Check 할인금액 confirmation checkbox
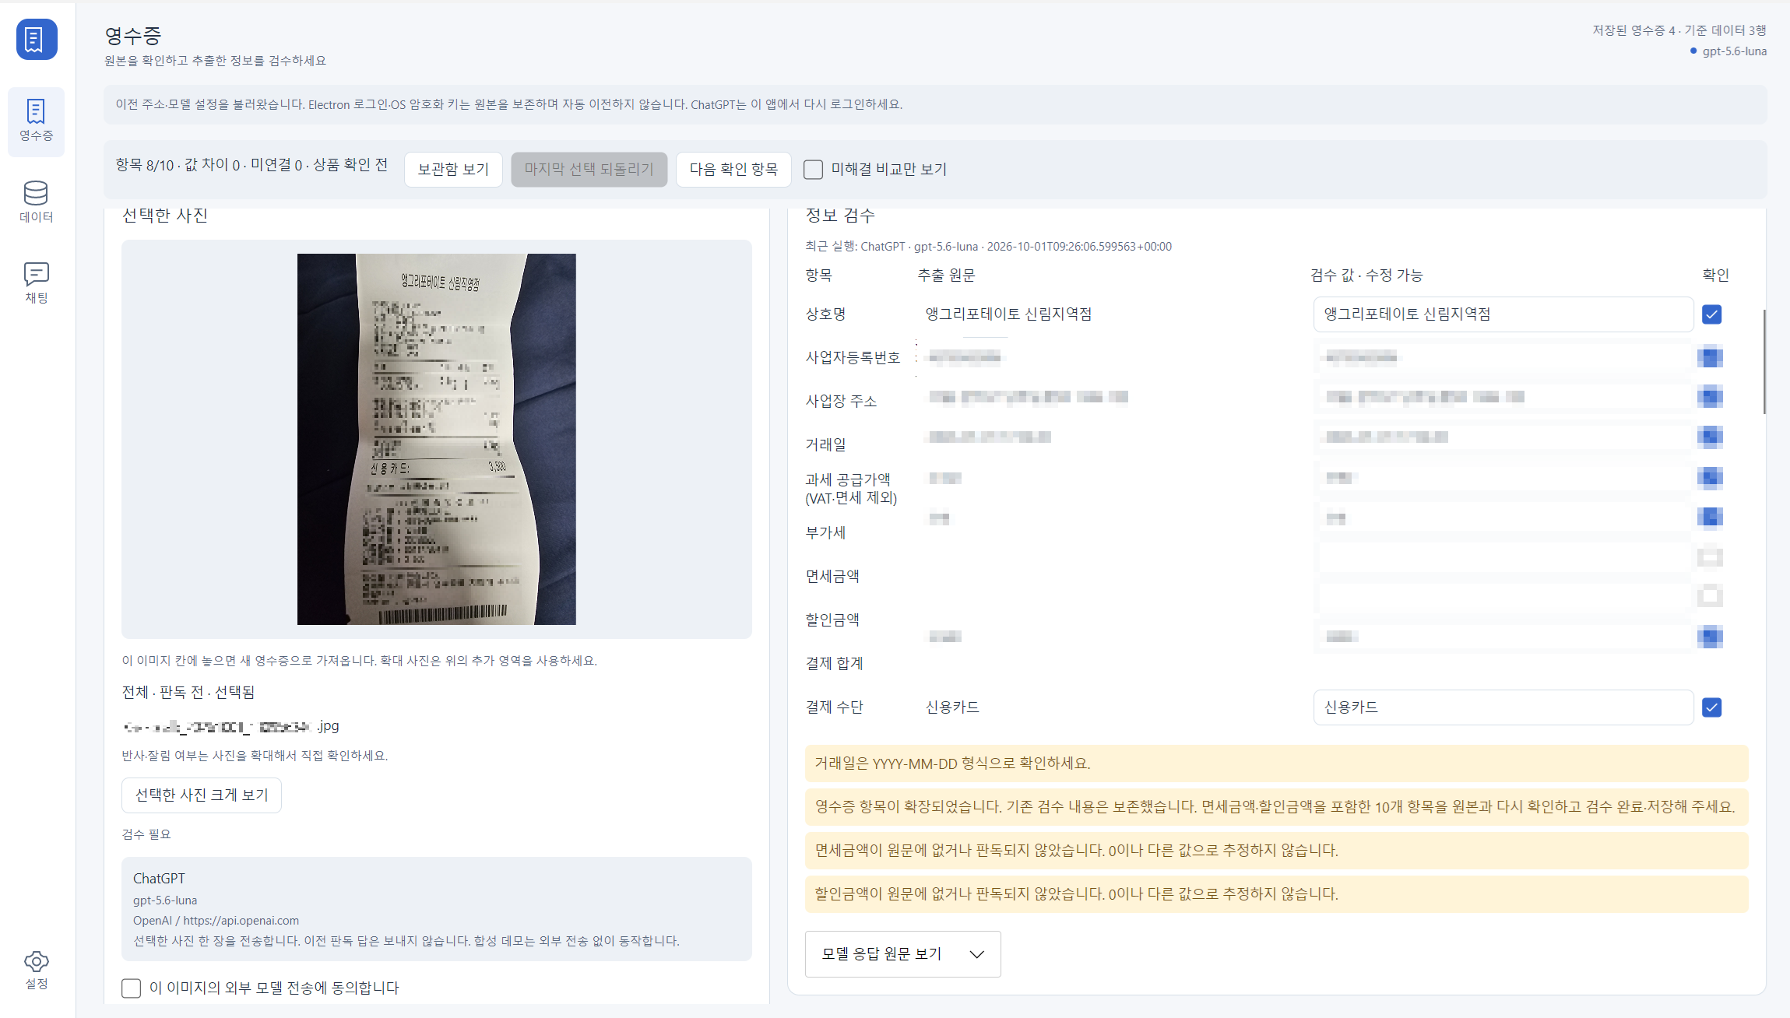Image resolution: width=1790 pixels, height=1018 pixels. [1711, 596]
